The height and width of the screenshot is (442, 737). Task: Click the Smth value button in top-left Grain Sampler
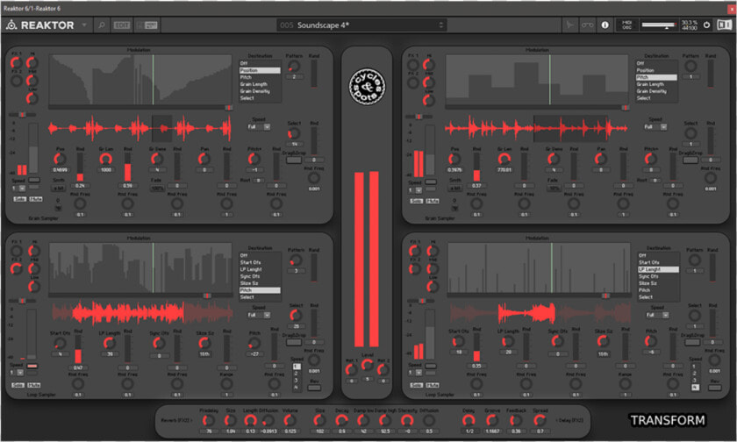pyautogui.click(x=58, y=189)
